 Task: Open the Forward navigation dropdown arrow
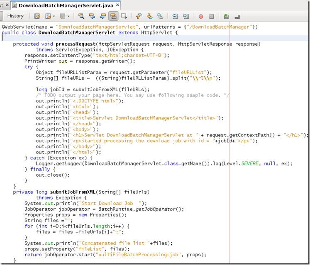pyautogui.click(x=68, y=16)
